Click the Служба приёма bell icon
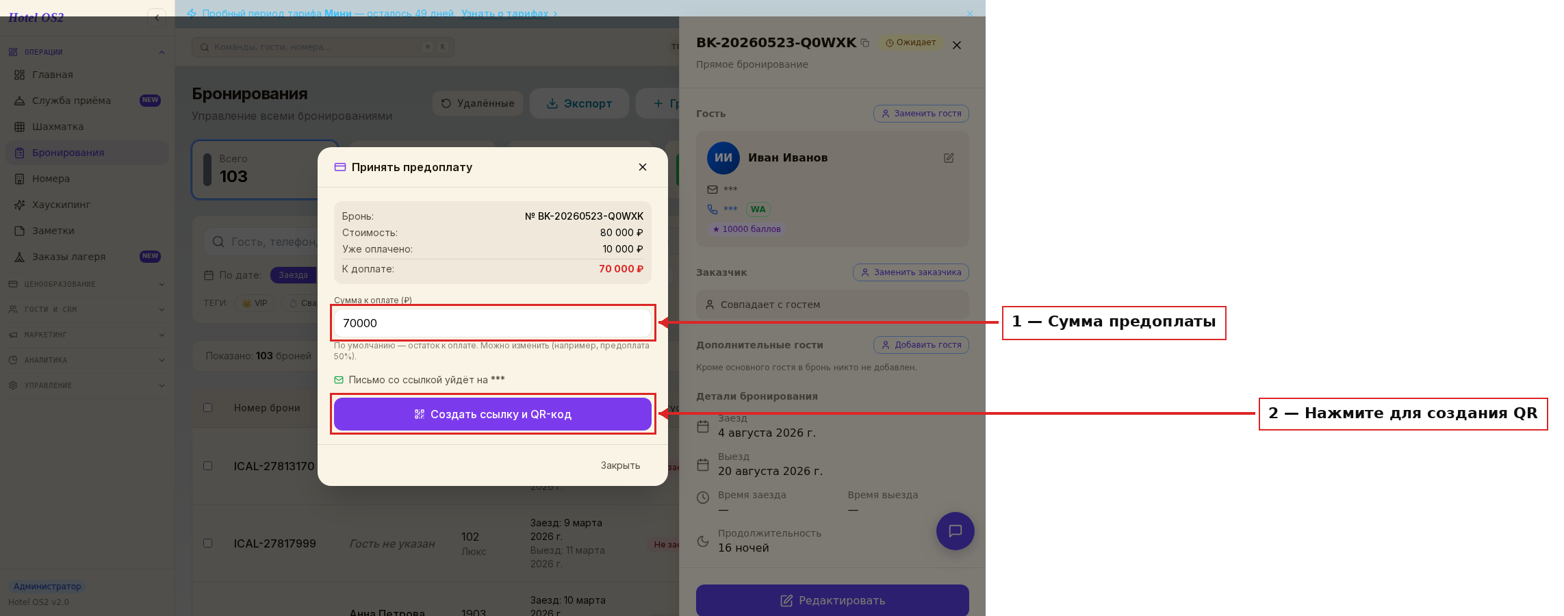The width and height of the screenshot is (1564, 616). [x=19, y=101]
